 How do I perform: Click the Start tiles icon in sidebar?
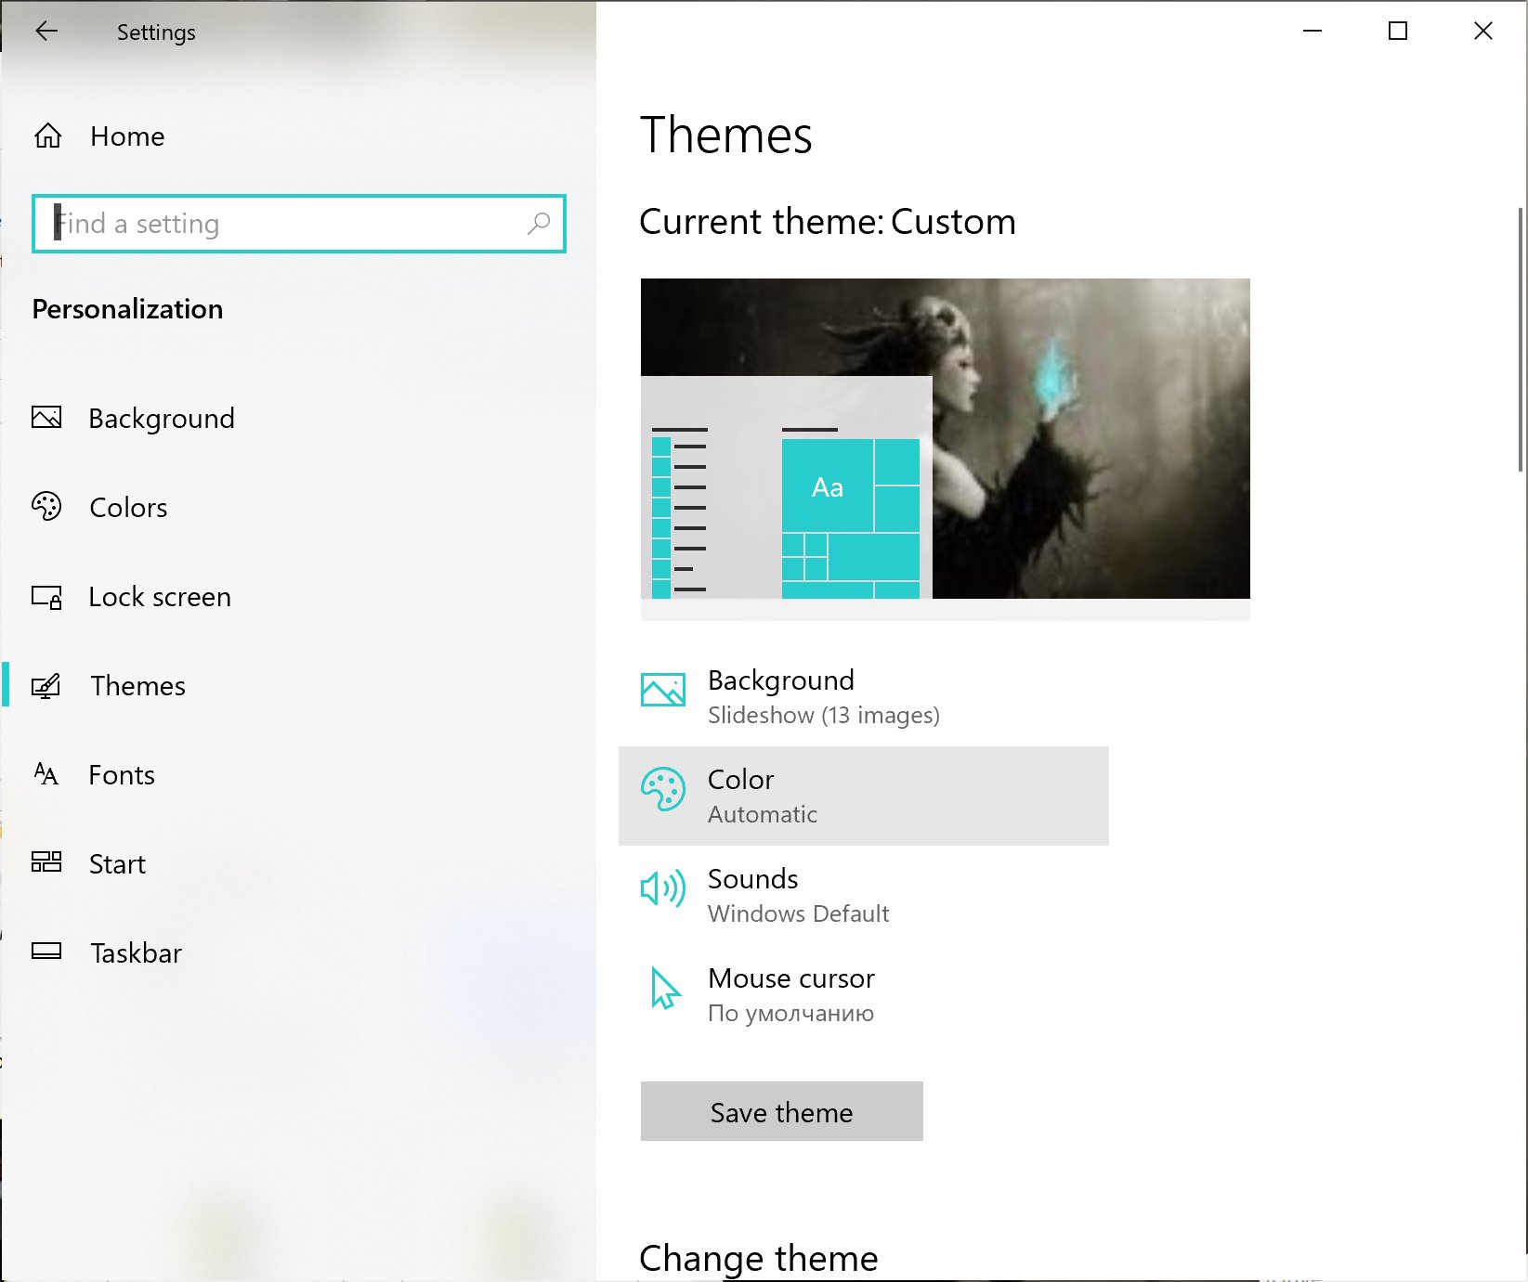pyautogui.click(x=46, y=863)
